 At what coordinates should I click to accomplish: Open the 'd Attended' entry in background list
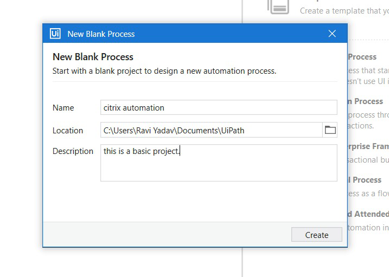(368, 214)
